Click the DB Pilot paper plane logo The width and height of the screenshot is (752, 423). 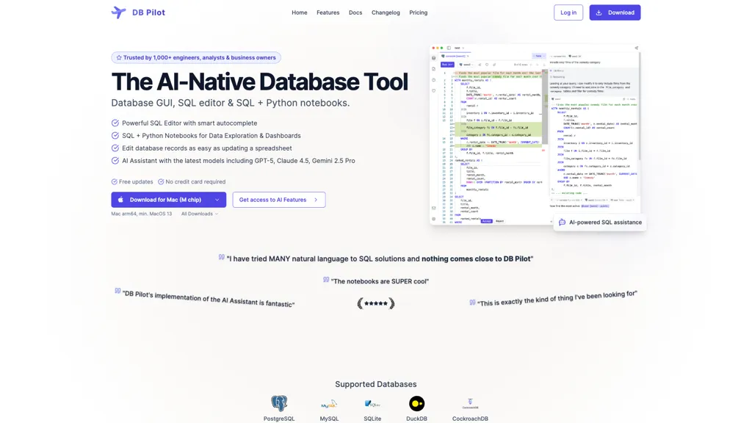click(x=117, y=12)
